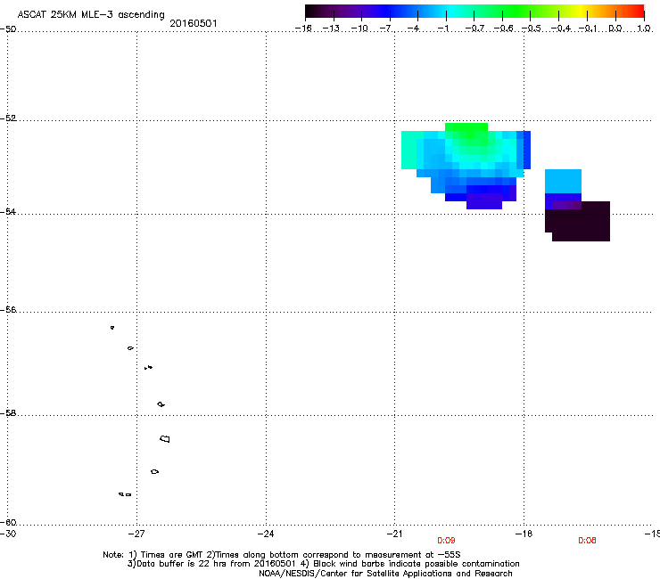Viewport: 660px width, 579px height.
Task: Click the latitude label -52
Action: click(8, 118)
